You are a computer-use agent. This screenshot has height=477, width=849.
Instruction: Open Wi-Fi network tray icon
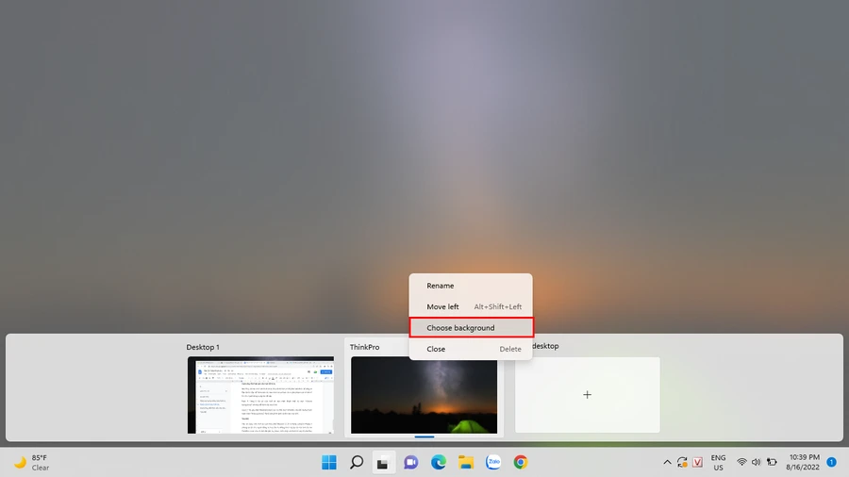(x=741, y=463)
